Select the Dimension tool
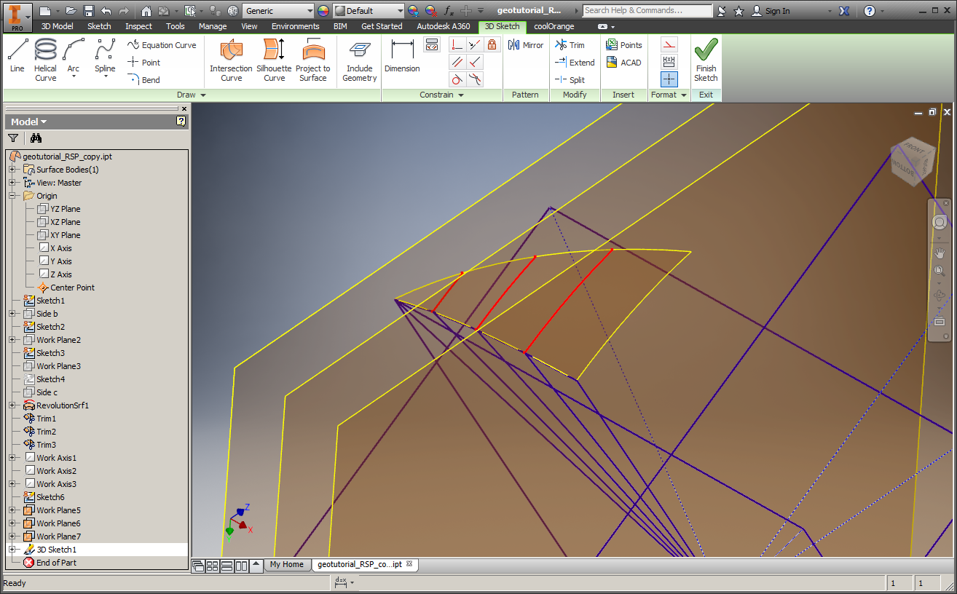This screenshot has width=957, height=594. (402, 55)
